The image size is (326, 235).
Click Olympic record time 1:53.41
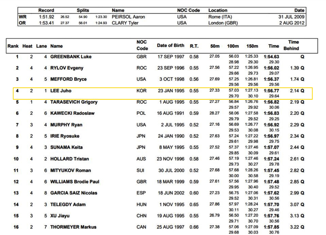tap(46, 23)
